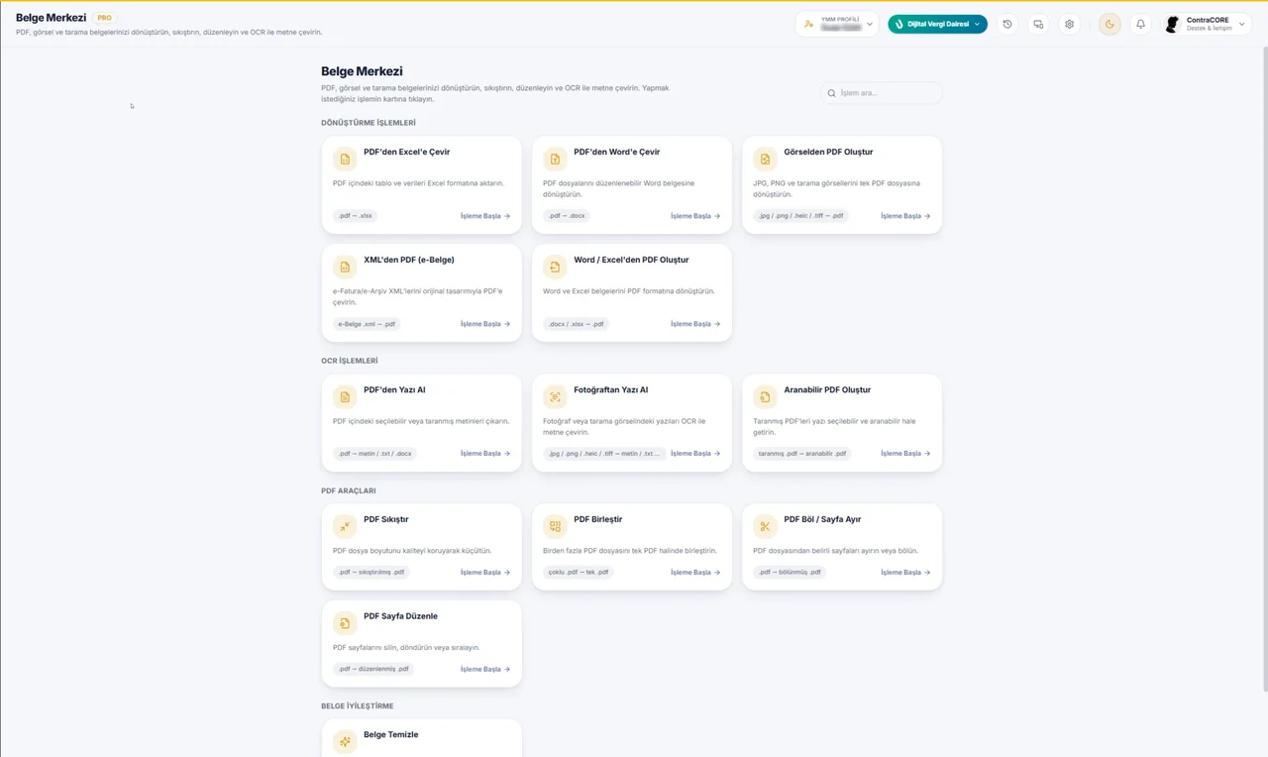Click the PDF'den Yazı Al card icon

click(x=345, y=396)
